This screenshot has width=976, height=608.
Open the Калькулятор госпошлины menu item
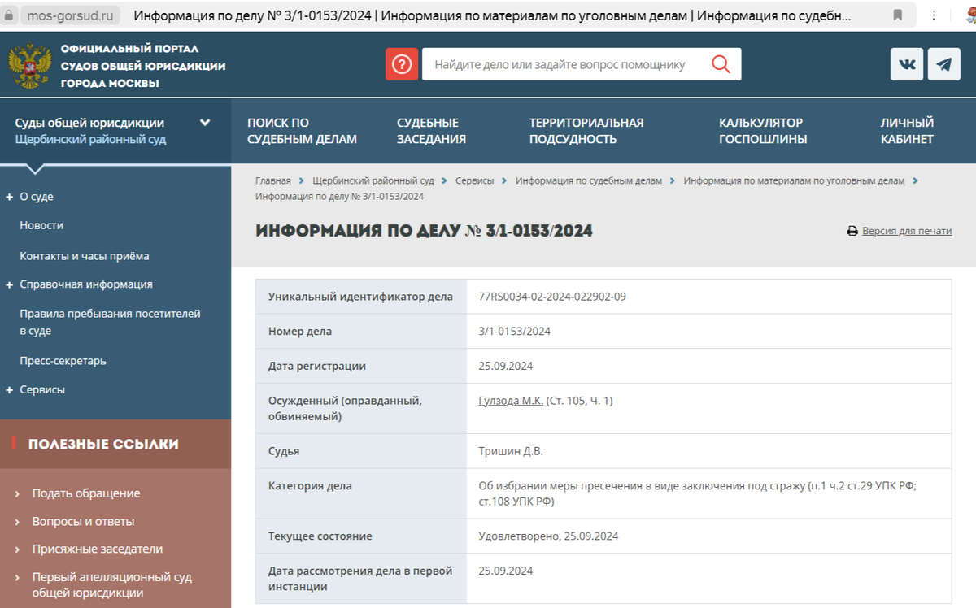[760, 130]
